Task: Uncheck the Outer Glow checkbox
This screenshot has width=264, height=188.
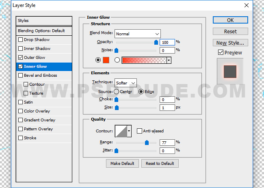Action: (20, 58)
